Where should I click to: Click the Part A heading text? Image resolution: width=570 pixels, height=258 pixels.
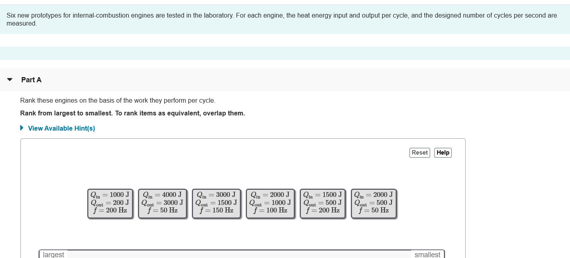(x=32, y=80)
